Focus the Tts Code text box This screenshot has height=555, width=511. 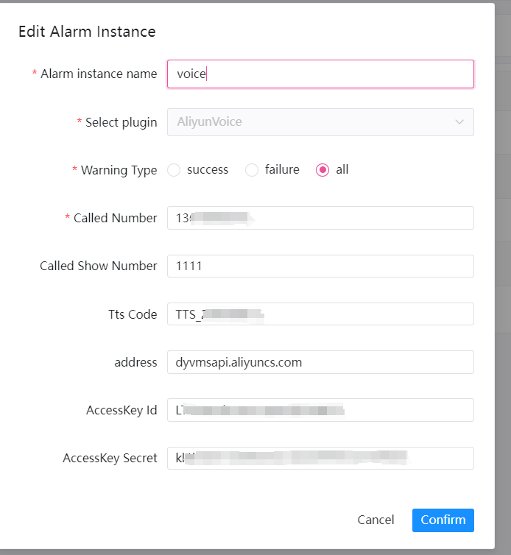(x=320, y=314)
